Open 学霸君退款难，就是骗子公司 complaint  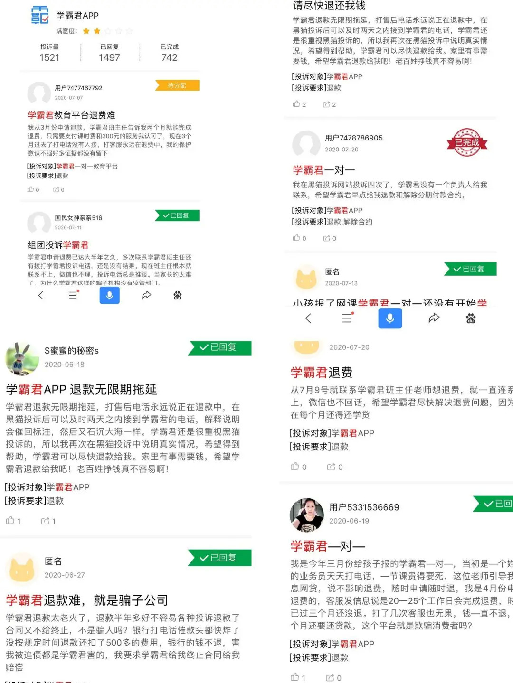(87, 600)
